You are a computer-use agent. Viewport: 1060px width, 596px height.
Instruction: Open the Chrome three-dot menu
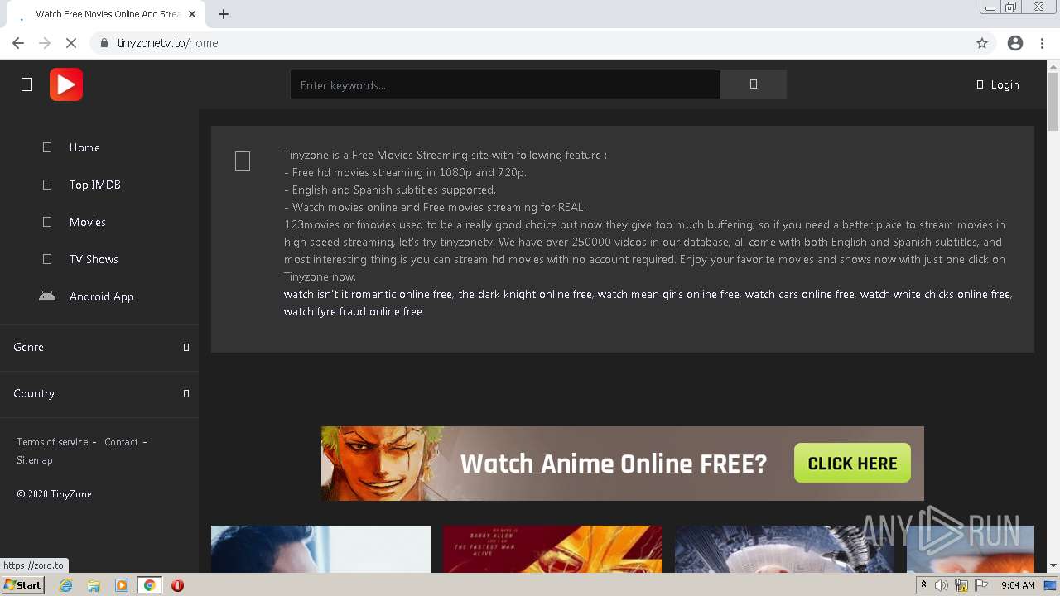[x=1043, y=43]
